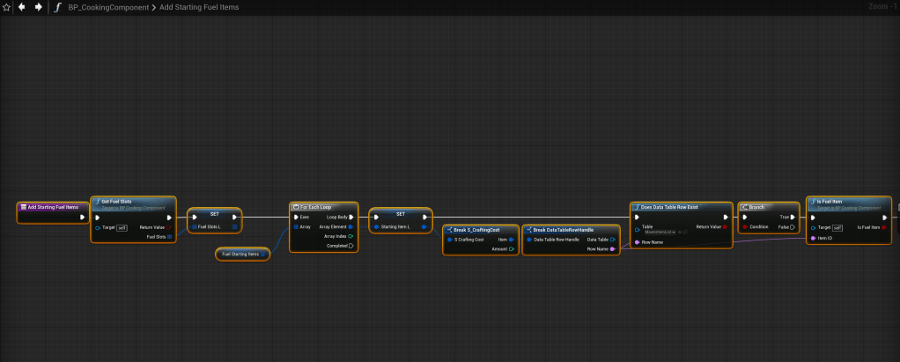Click the Branch False exec pin

coord(793,226)
